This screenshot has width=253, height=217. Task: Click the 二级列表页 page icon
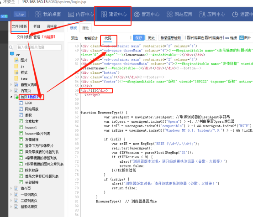click(x=16, y=201)
